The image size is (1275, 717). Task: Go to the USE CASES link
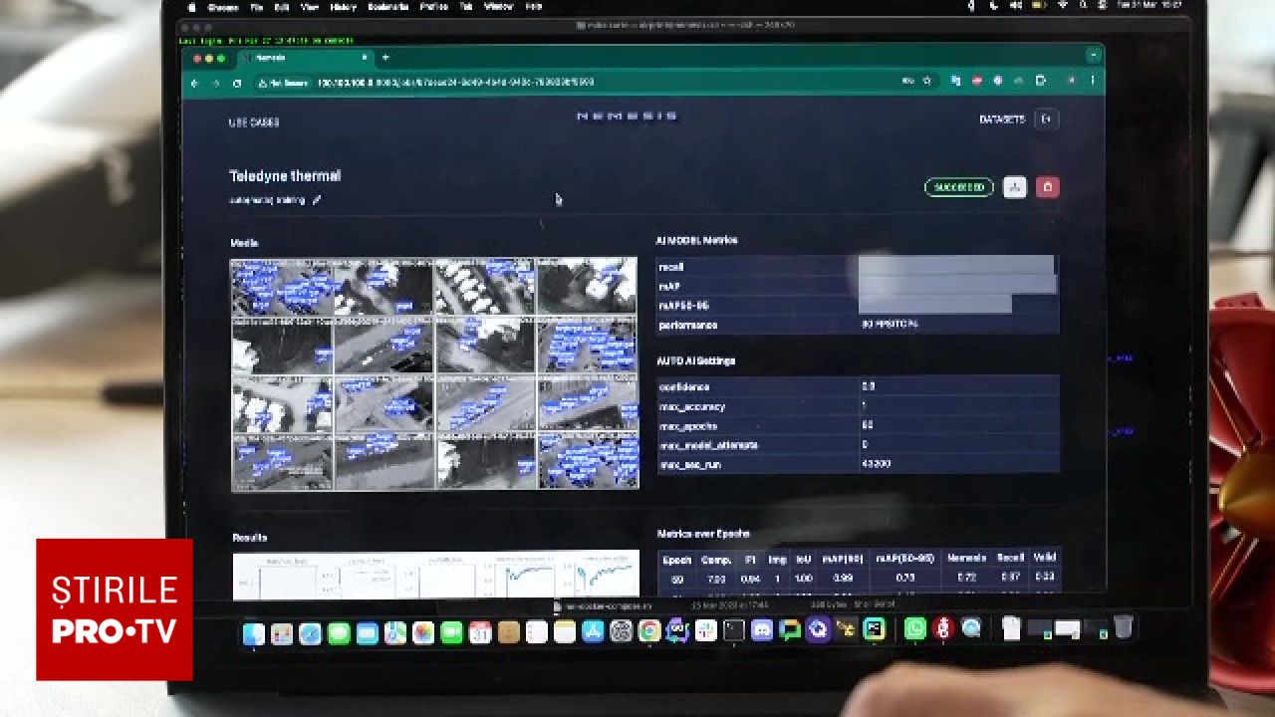click(x=254, y=122)
